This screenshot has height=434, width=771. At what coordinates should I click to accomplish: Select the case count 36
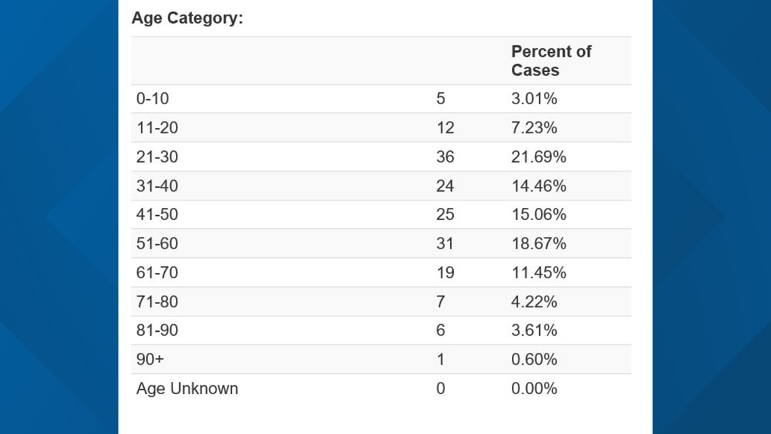[x=445, y=156]
